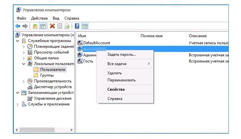
Task: Choose Свойства from context menu
Action: pos(125,89)
